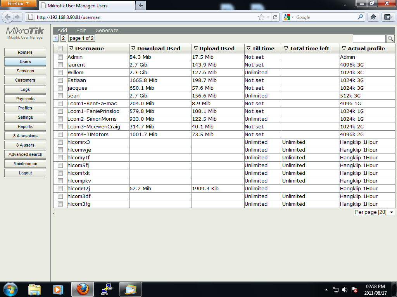This screenshot has width=397, height=297.
Task: Check the Estiaan row checkbox
Action: [60, 80]
